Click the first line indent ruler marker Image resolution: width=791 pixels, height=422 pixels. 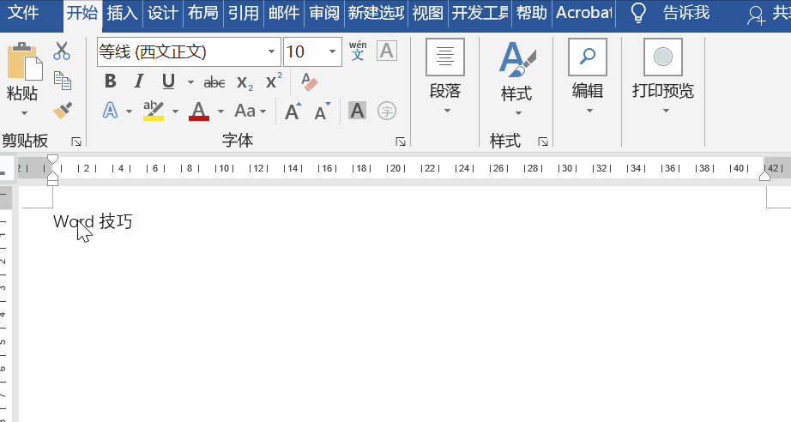click(x=52, y=160)
